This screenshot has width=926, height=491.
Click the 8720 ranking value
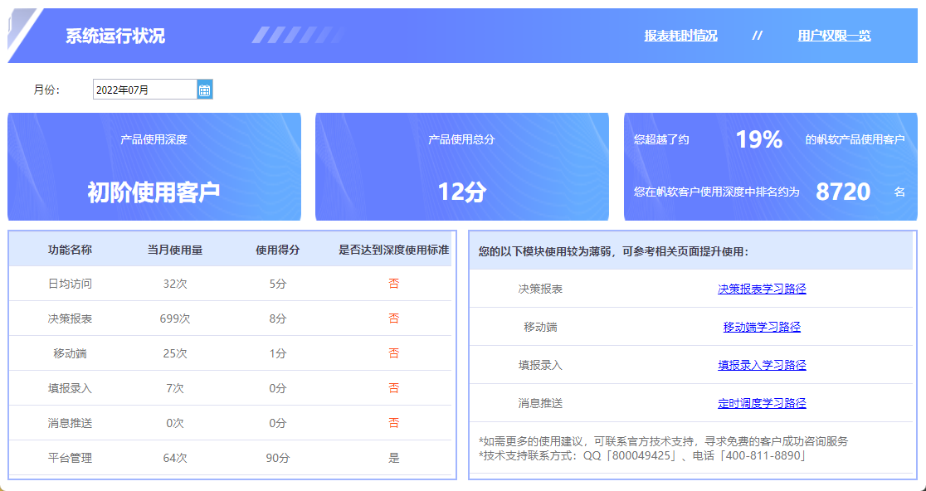pos(843,192)
